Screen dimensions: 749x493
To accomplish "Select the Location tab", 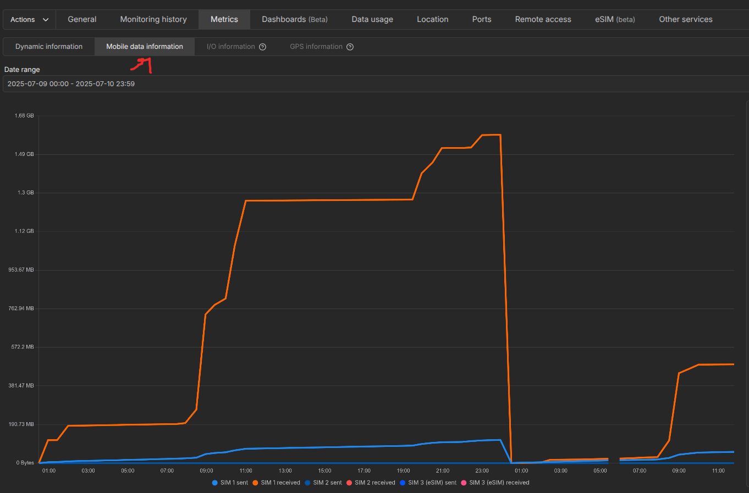I will [x=432, y=19].
